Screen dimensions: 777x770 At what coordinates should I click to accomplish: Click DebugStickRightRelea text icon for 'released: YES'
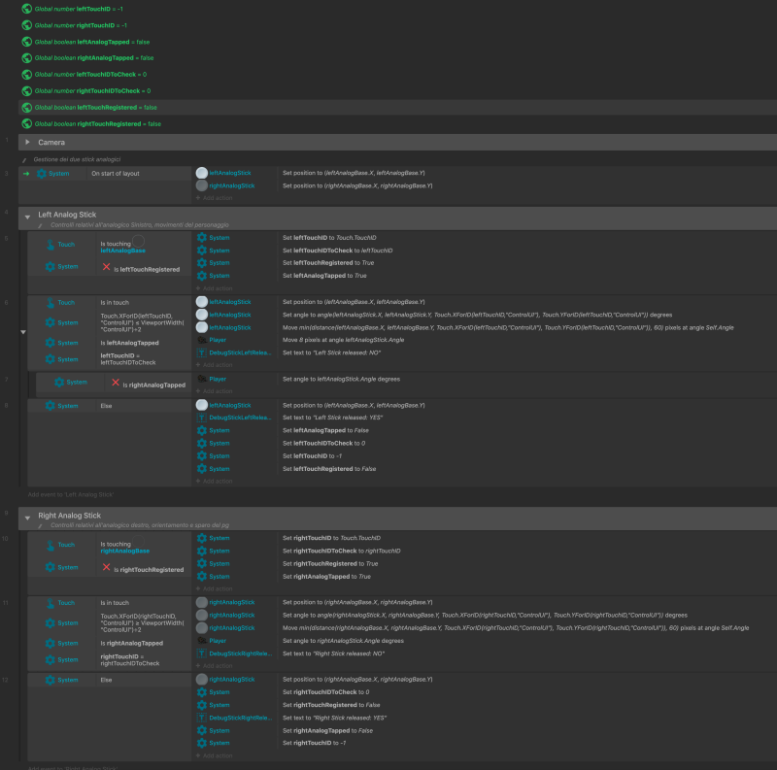(x=202, y=718)
